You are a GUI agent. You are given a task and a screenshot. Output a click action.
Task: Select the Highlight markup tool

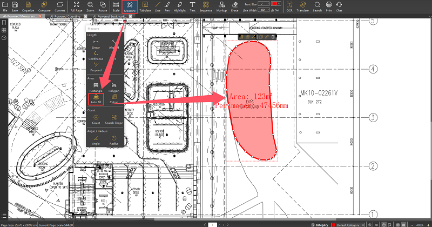[x=178, y=6]
